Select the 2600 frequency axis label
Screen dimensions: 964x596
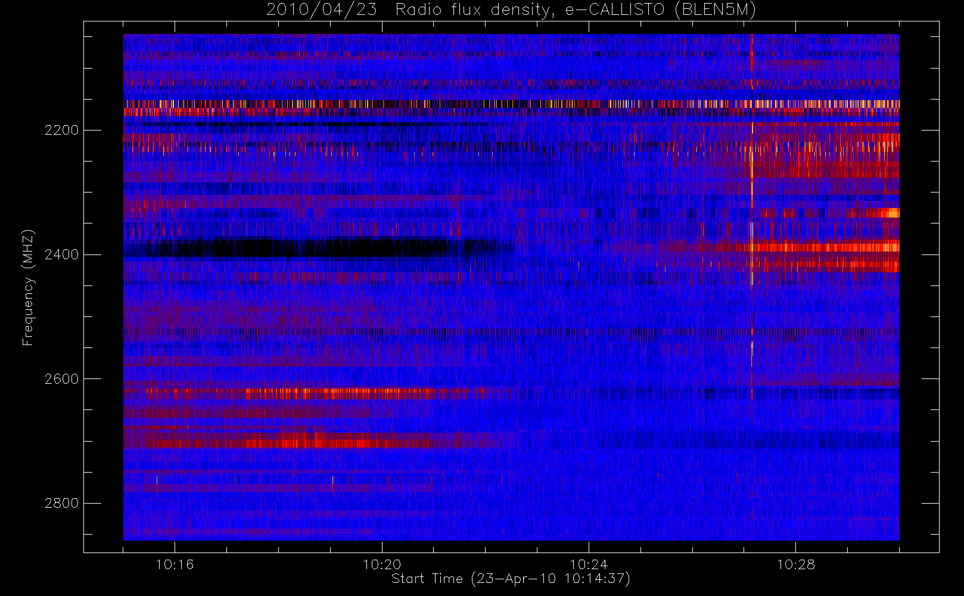(61, 379)
